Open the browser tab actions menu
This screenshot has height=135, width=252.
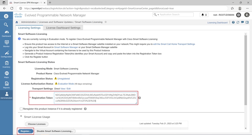(4, 3)
